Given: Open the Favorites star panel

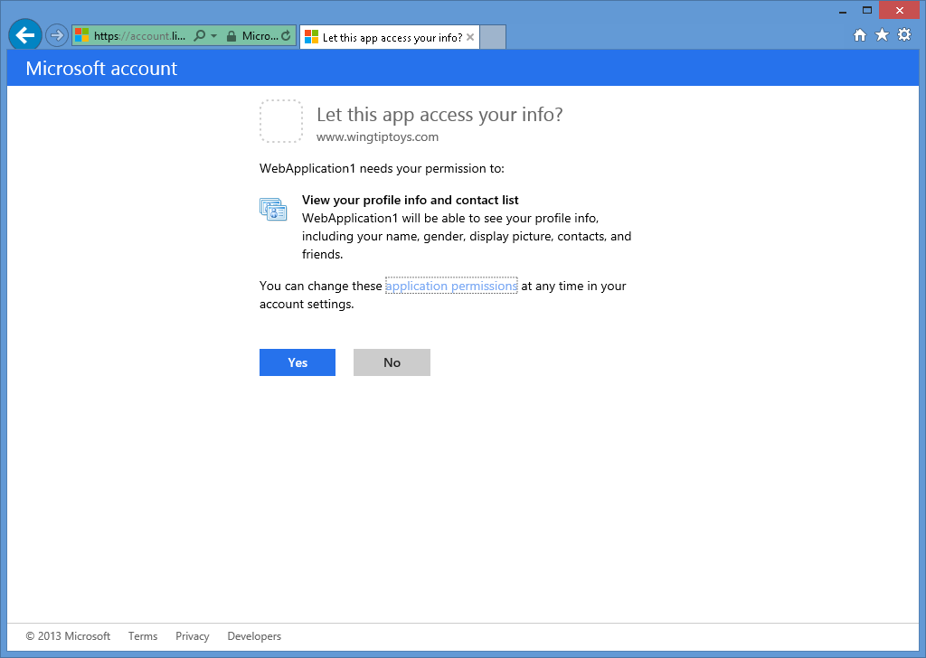Looking at the screenshot, I should 882,34.
